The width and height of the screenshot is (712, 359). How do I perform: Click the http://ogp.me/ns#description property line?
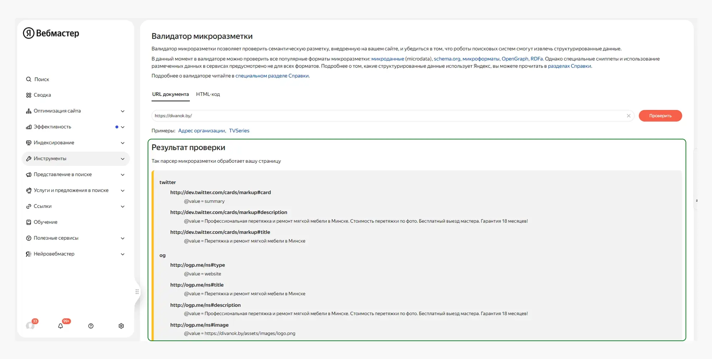(206, 305)
